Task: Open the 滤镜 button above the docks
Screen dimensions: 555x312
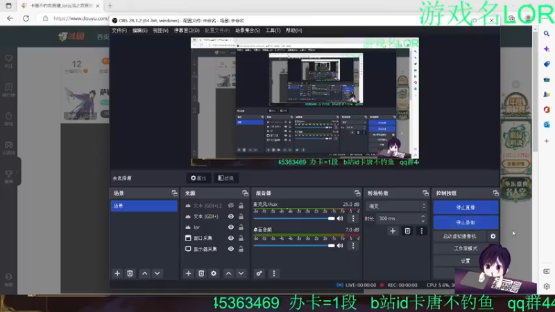Action: tap(226, 178)
